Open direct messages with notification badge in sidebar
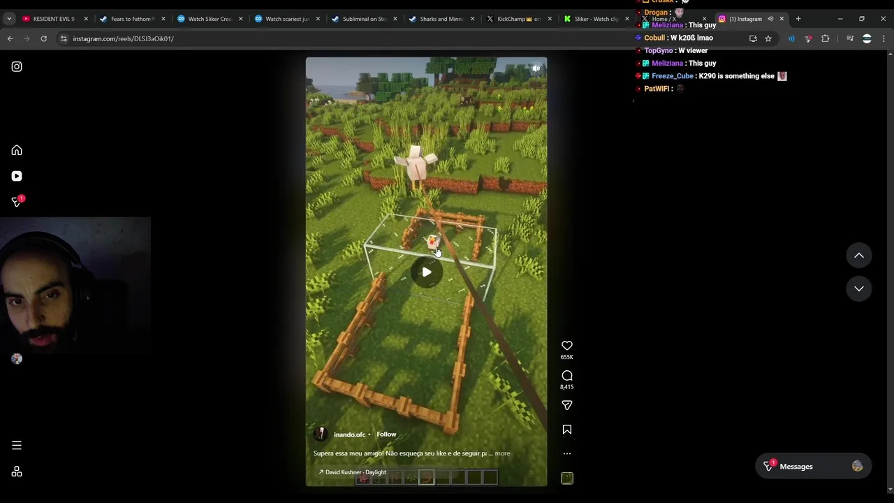This screenshot has height=503, width=894. (17, 202)
